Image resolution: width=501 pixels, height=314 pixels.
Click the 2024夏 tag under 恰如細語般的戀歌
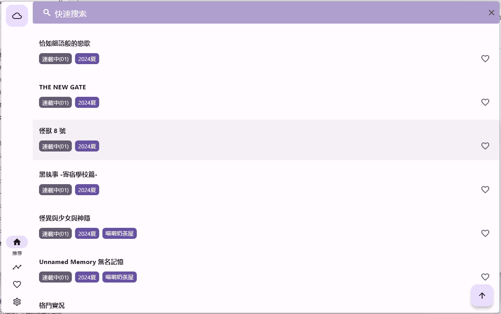point(87,59)
